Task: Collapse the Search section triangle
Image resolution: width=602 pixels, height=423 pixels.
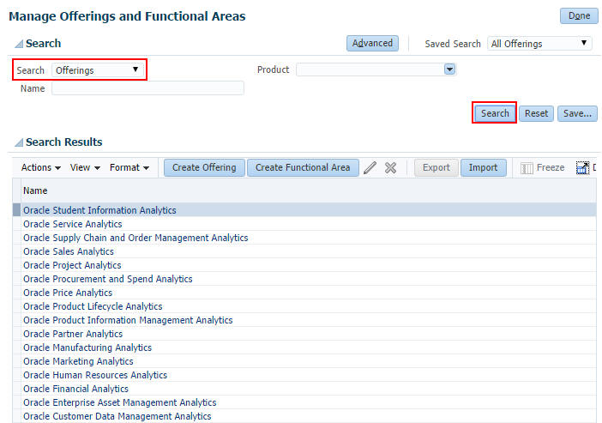Action: tap(18, 44)
